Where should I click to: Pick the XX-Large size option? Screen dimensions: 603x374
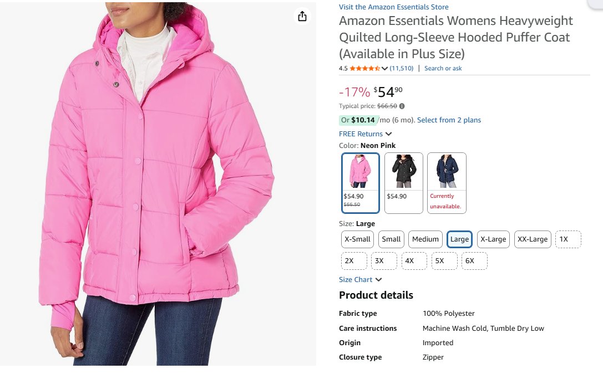[533, 239]
